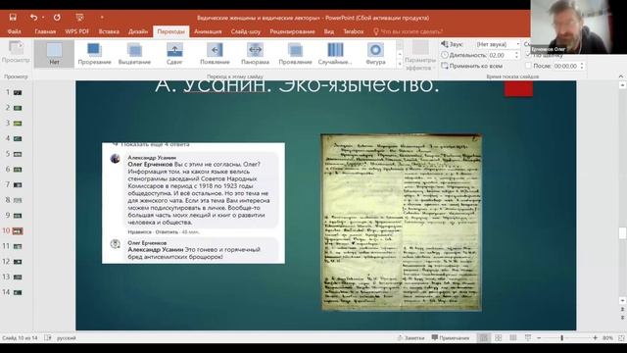Redo the last action
This screenshot has height=353, width=627.
point(57,18)
